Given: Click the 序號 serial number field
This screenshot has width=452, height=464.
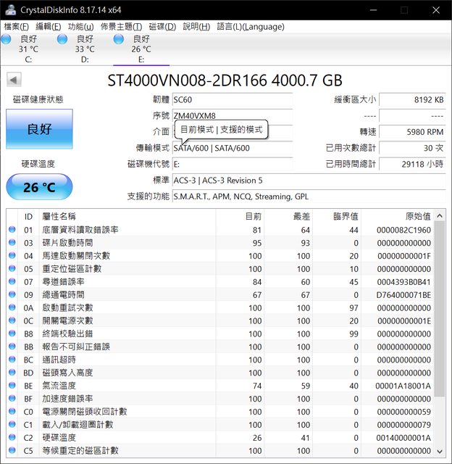Looking at the screenshot, I should point(232,115).
